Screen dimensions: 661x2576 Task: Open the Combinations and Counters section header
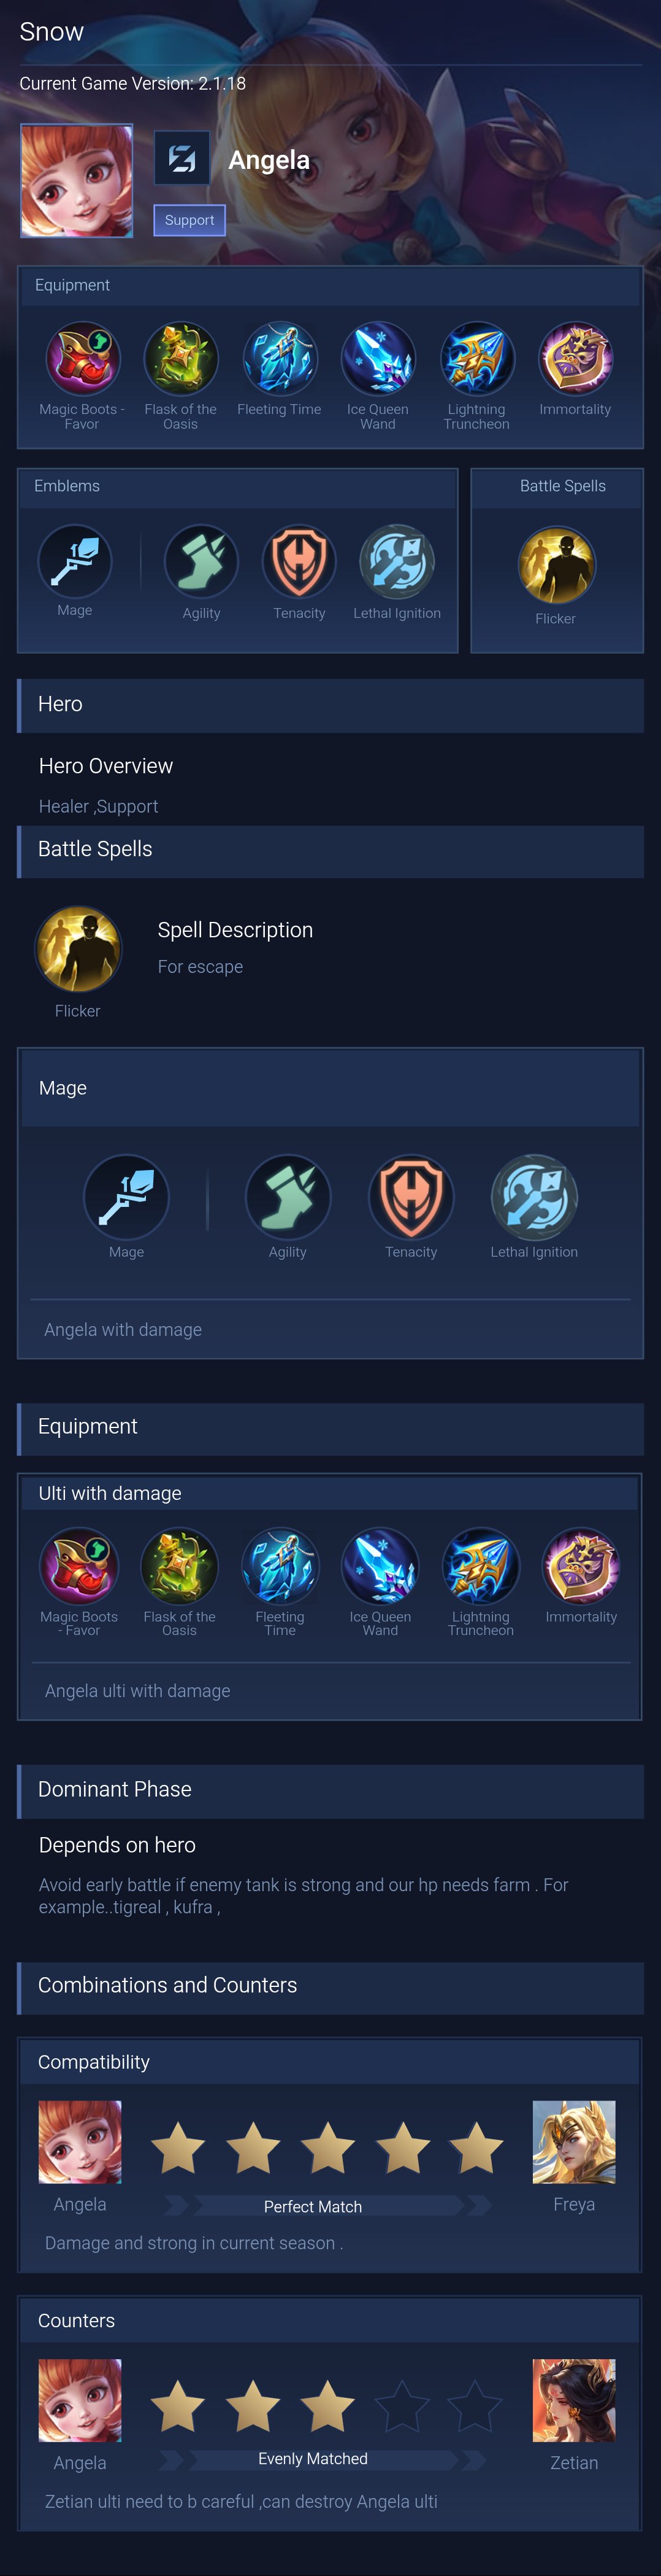click(x=330, y=1986)
